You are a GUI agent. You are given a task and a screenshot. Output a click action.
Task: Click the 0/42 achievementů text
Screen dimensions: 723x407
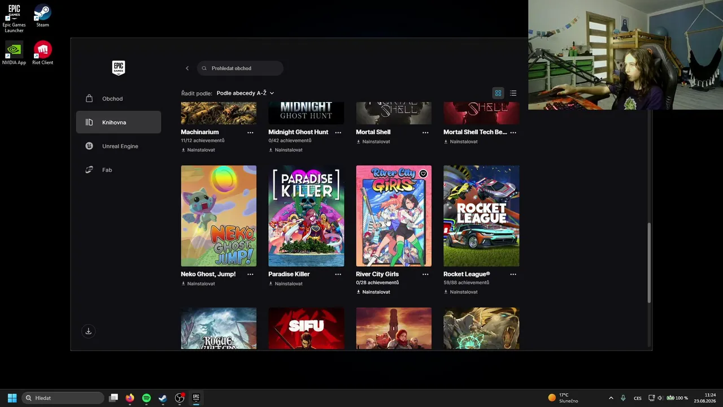[290, 141]
